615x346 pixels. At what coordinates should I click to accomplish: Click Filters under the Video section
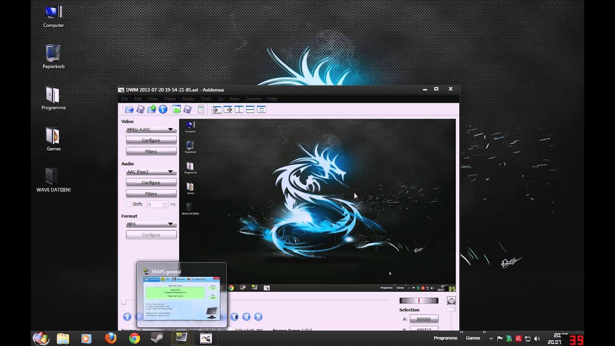click(151, 151)
